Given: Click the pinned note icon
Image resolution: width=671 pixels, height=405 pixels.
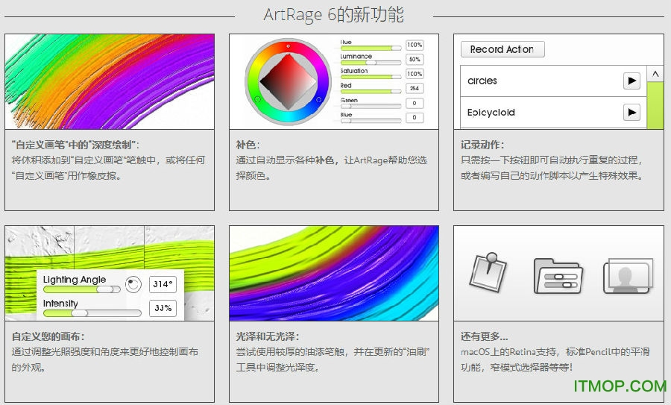Looking at the screenshot, I should point(488,271).
